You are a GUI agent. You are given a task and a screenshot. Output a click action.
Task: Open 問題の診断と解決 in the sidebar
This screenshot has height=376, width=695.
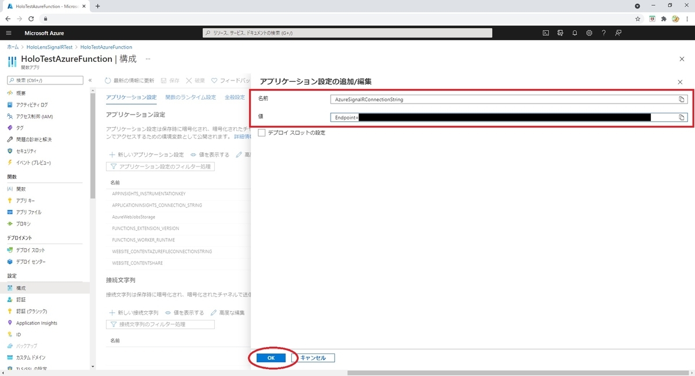(x=34, y=139)
